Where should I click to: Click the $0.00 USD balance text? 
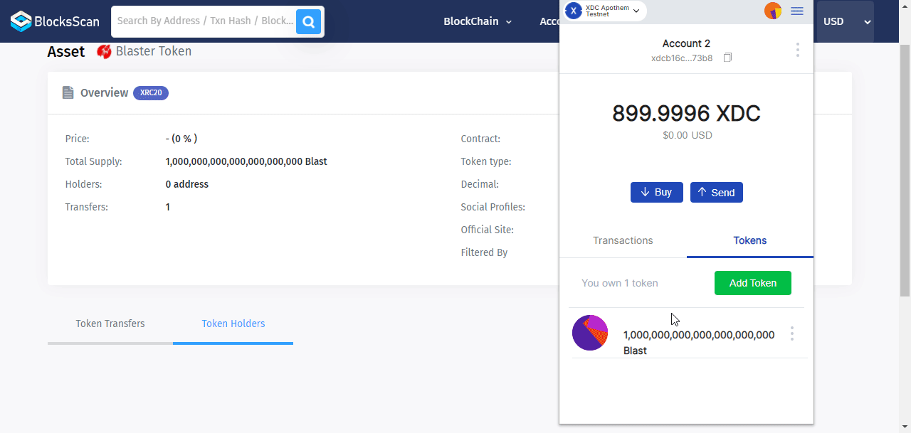click(687, 135)
